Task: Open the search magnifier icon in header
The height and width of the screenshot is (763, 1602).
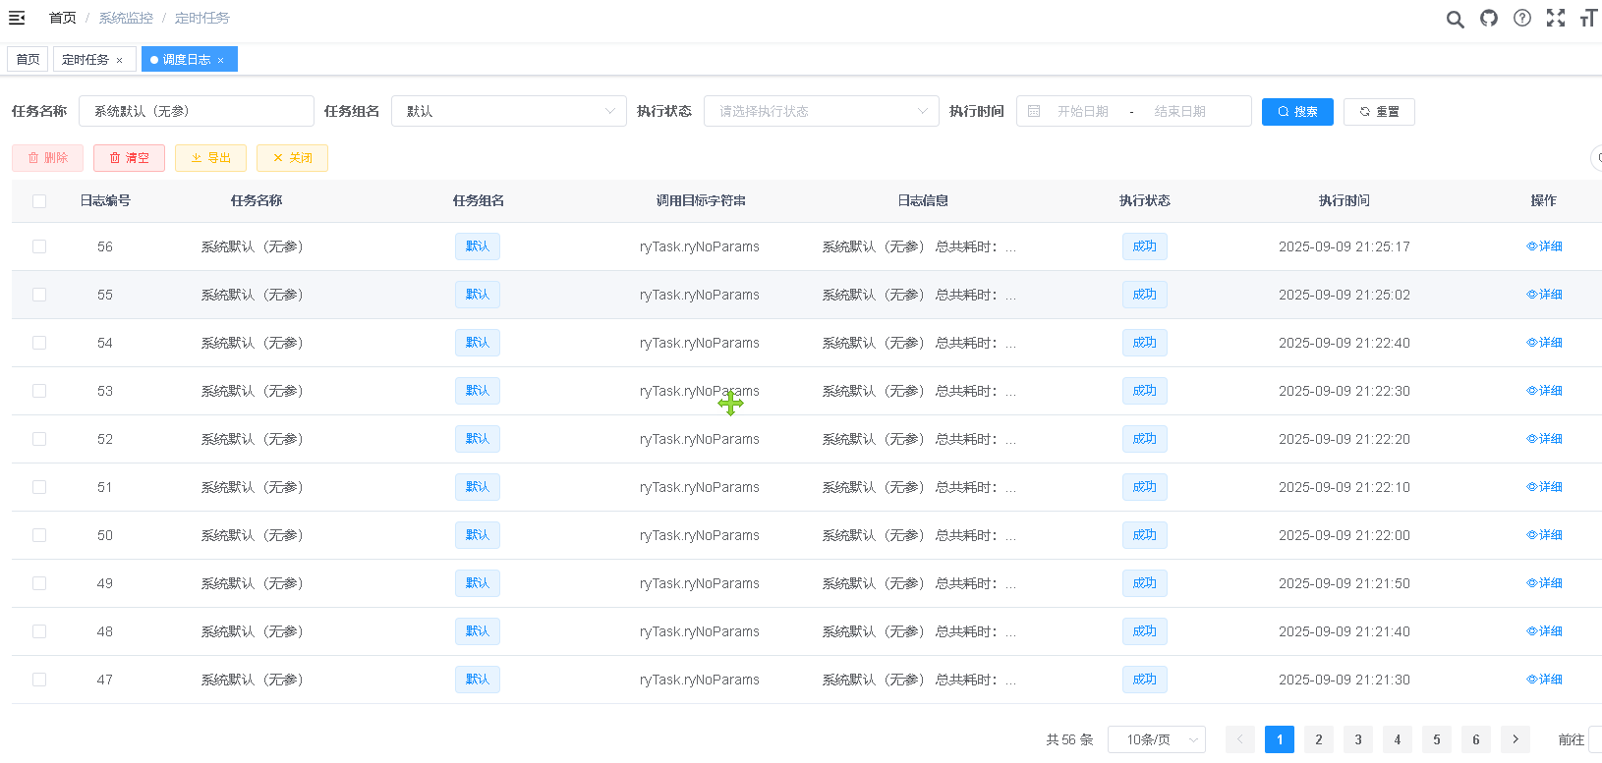Action: 1455,19
